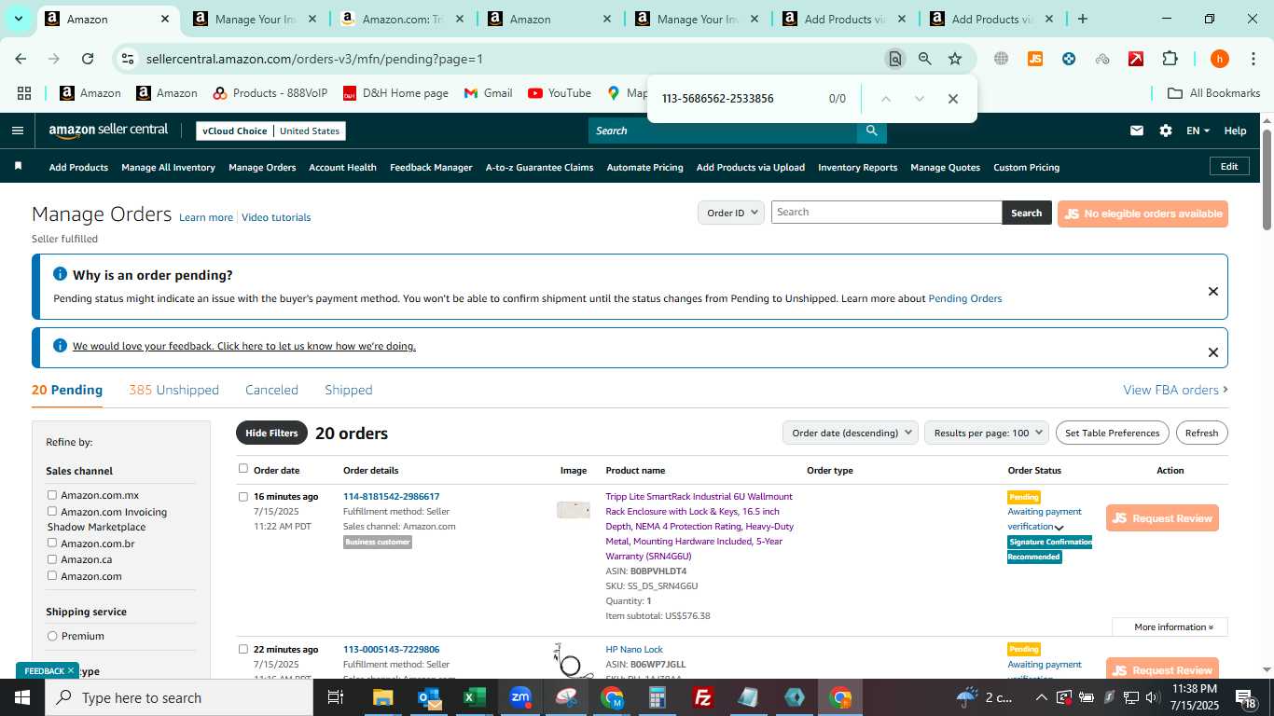The image size is (1274, 716).
Task: Open the Pending Orders help link
Action: (x=964, y=298)
